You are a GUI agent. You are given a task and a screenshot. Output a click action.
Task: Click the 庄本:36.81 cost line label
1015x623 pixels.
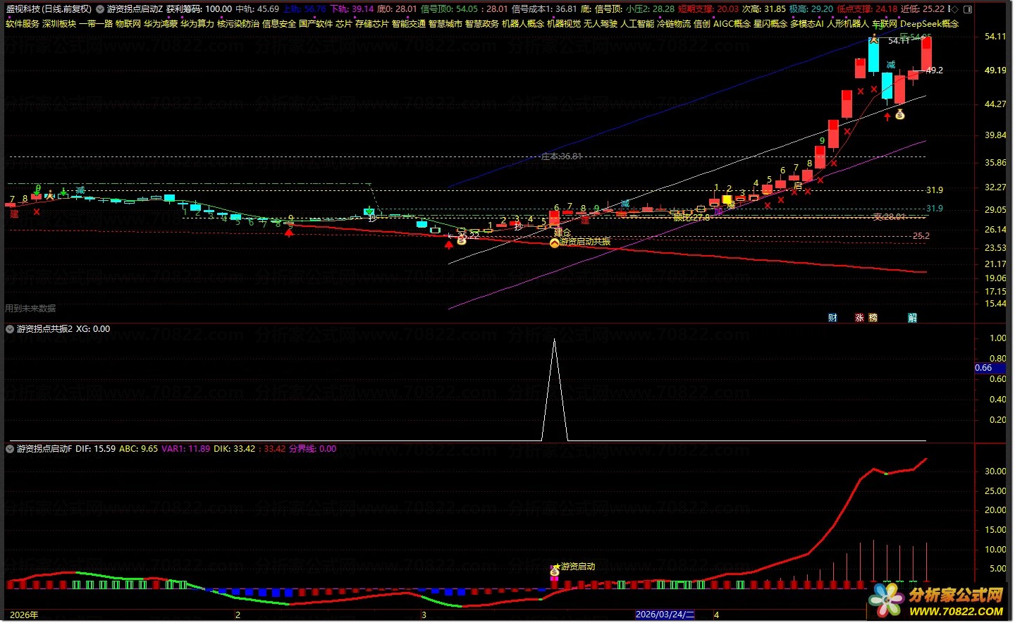[x=562, y=156]
